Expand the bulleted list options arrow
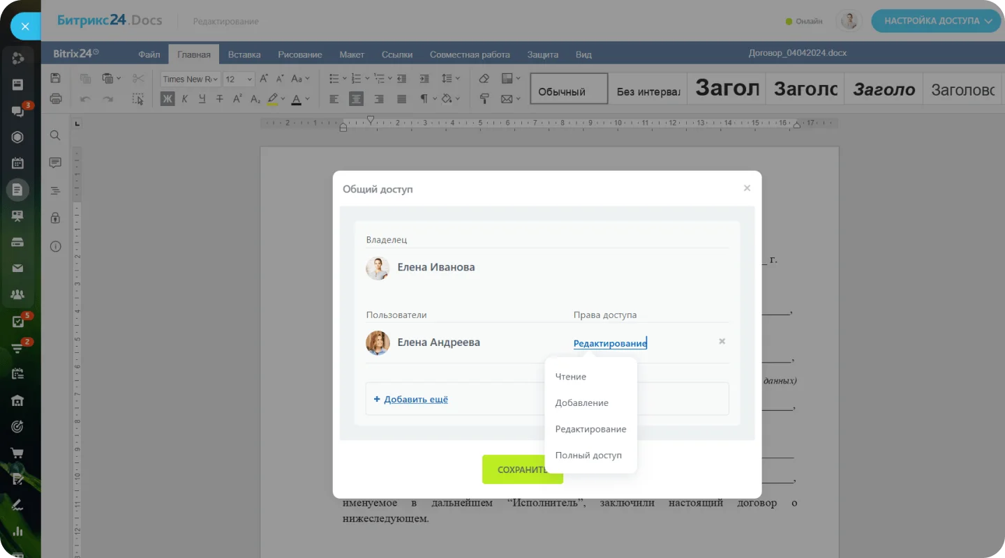1005x558 pixels. point(344,78)
